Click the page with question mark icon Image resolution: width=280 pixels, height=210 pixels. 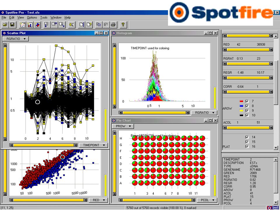click(89, 24)
